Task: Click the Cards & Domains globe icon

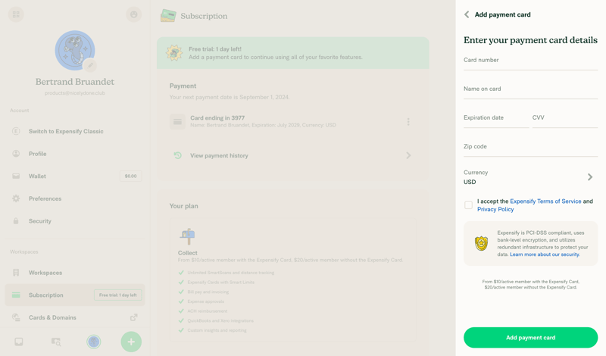Action: tap(16, 317)
